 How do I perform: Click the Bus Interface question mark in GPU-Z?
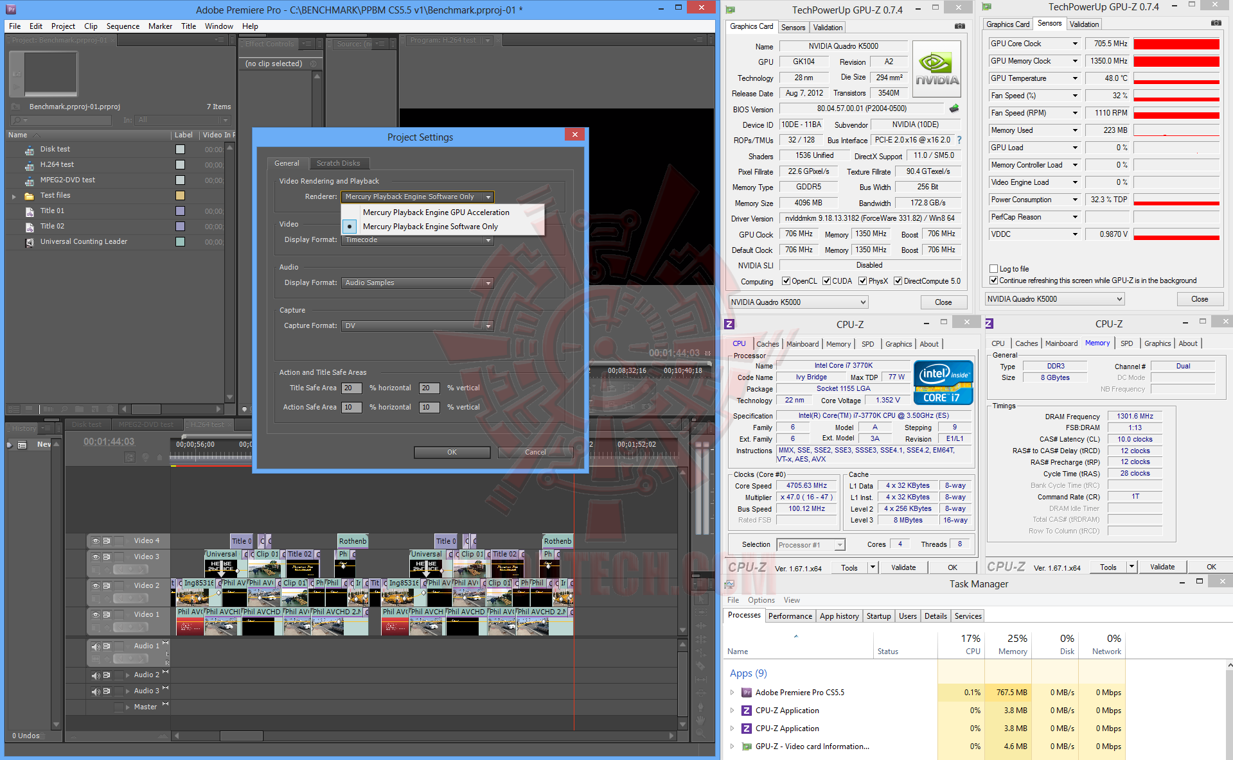959,140
